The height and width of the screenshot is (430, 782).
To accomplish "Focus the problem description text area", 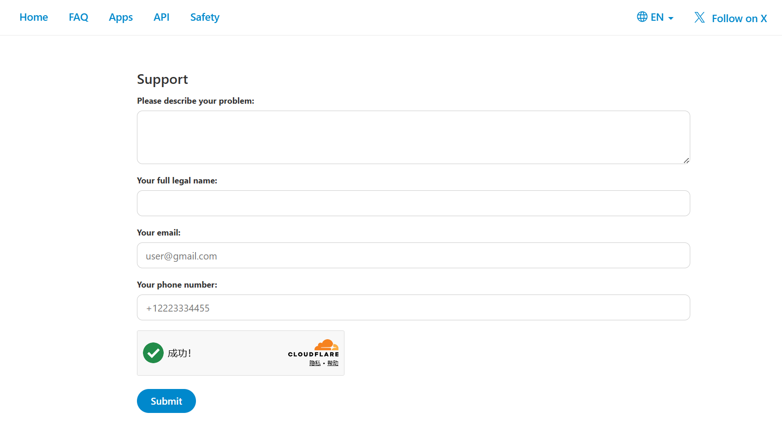I will pos(414,137).
